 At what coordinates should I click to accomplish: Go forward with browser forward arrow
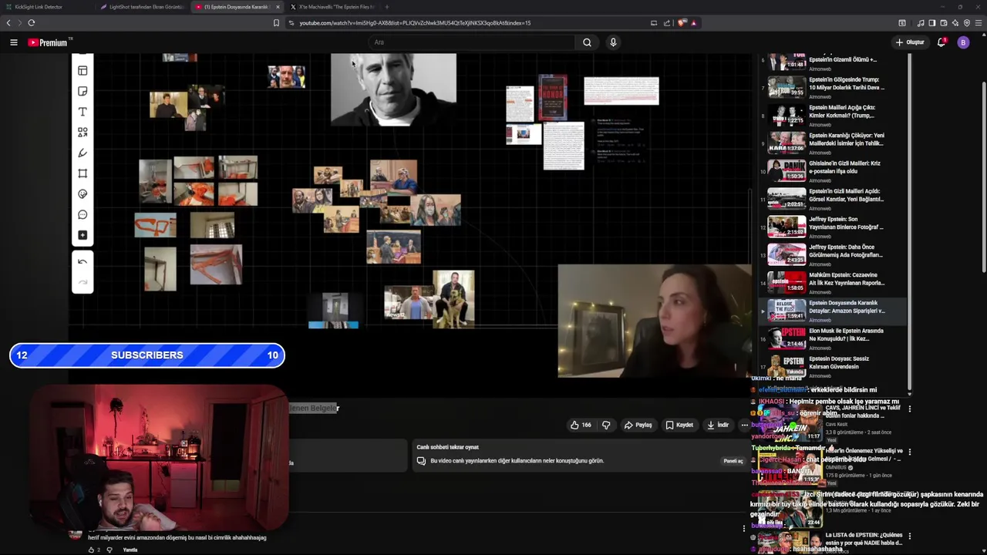(x=20, y=23)
